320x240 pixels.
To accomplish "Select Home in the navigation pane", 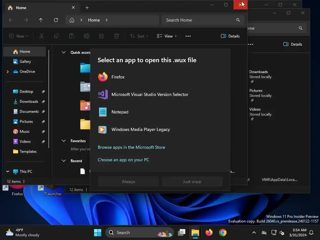I will tap(25, 52).
